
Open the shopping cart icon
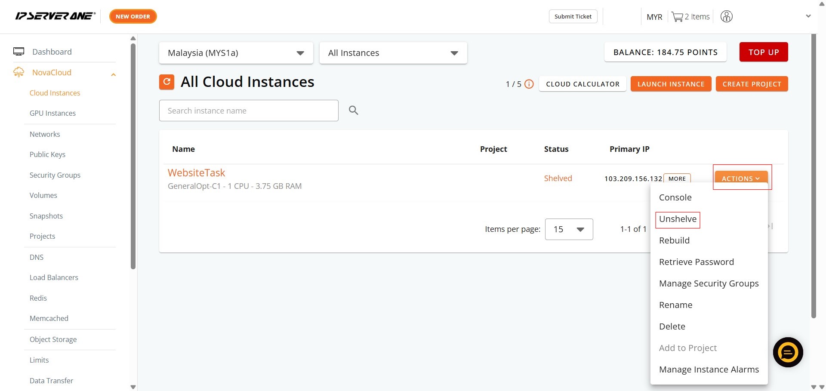pyautogui.click(x=677, y=17)
